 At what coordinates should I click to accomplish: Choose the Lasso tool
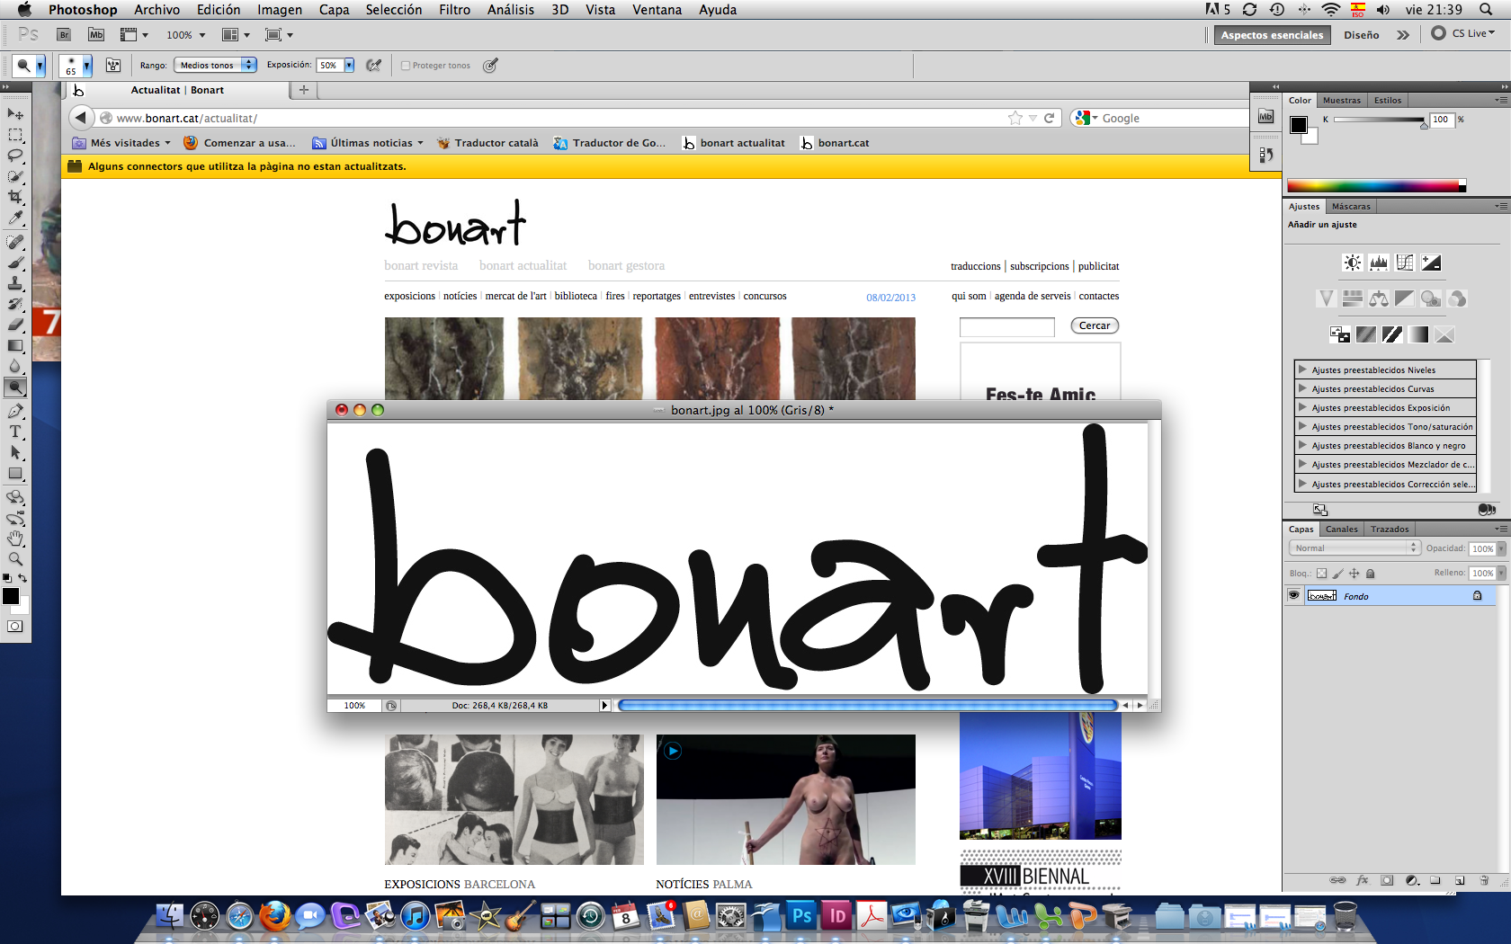click(x=15, y=156)
